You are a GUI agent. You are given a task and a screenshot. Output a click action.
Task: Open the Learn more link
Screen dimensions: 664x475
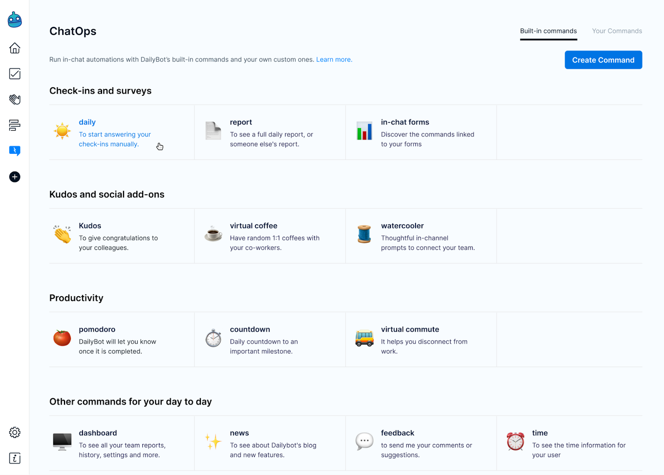click(x=334, y=60)
